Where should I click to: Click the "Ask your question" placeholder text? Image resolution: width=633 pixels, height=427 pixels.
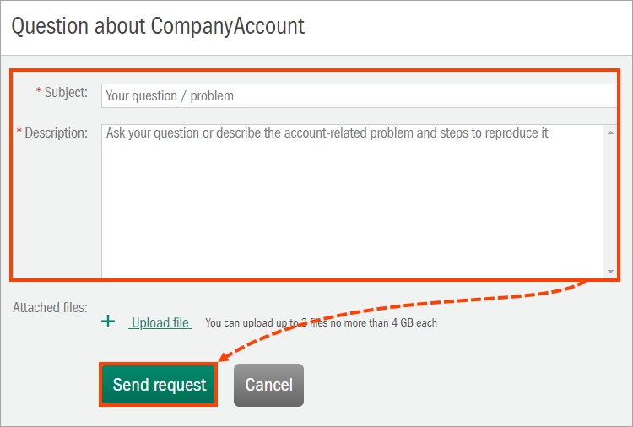[x=327, y=133]
